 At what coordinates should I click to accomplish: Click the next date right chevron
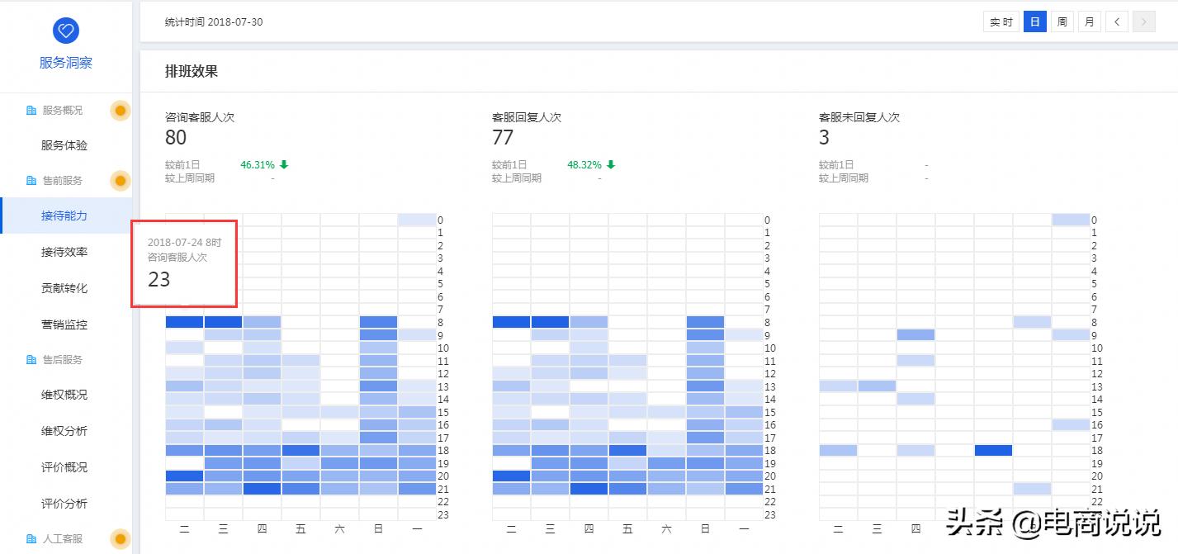(x=1143, y=22)
